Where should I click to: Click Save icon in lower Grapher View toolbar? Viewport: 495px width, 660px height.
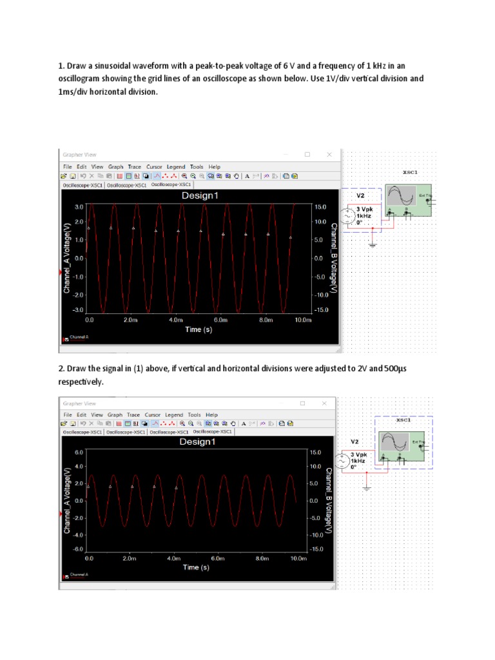point(73,423)
